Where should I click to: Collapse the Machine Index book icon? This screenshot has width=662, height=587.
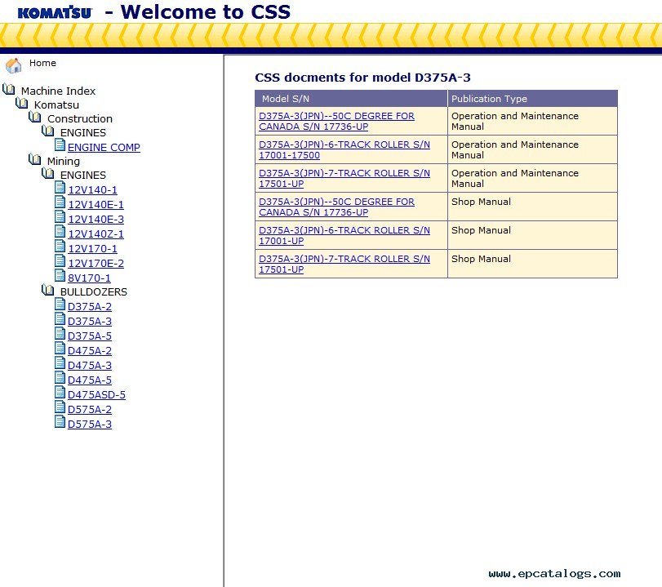(x=9, y=89)
